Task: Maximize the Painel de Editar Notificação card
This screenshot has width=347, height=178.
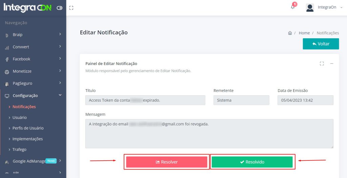Action: (322, 63)
